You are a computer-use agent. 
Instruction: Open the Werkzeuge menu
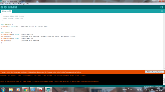point(21,4)
